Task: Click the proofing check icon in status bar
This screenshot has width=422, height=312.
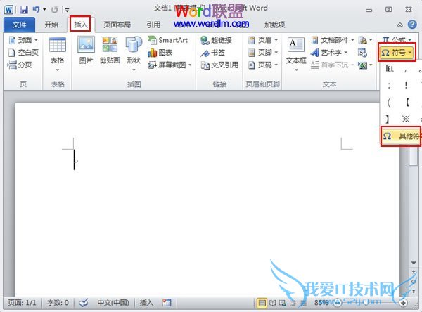Action: coord(84,303)
